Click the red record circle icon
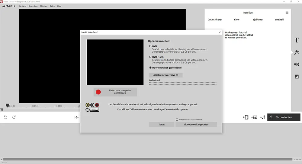Screen dimensions: 302x164 tap(98, 92)
